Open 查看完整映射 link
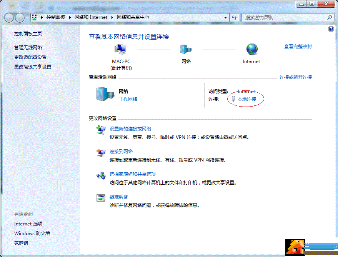Image resolution: width=338 pixels, height=257 pixels. (298, 46)
